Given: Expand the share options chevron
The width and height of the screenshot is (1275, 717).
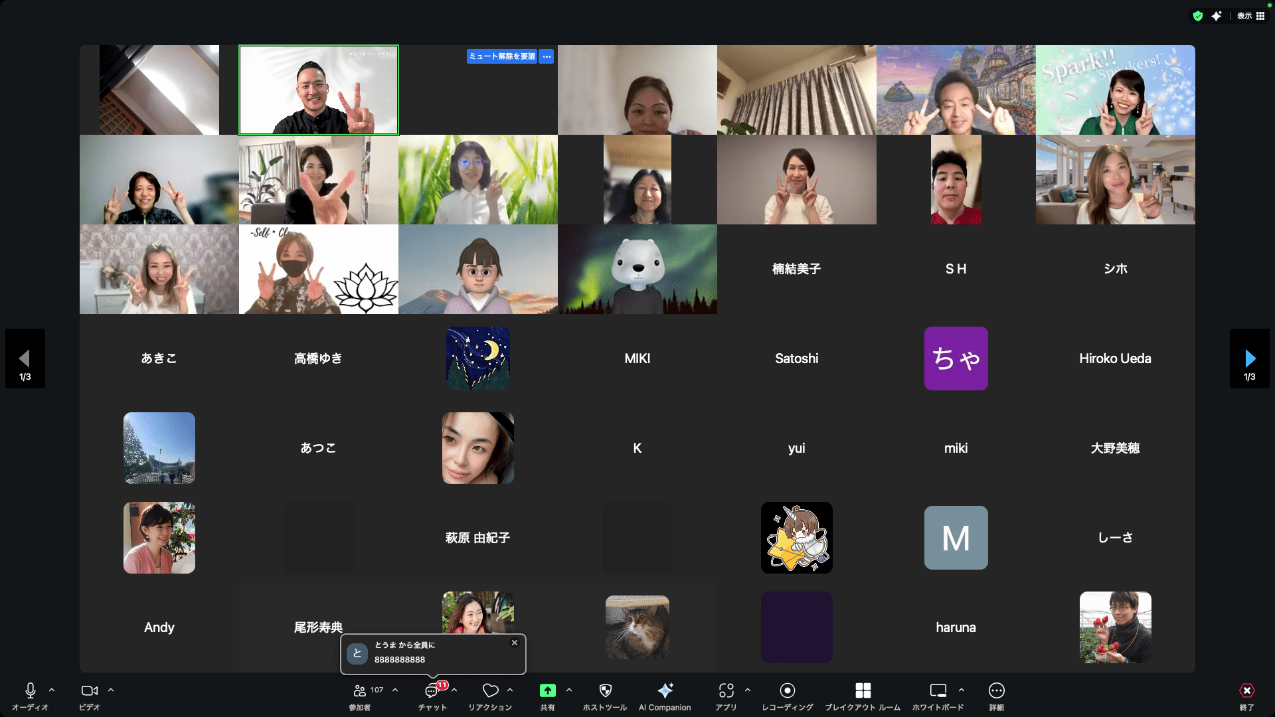Looking at the screenshot, I should 569,690.
